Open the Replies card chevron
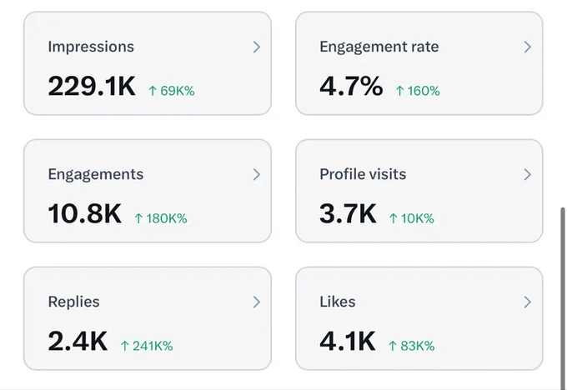Screen dimensions: 567x390 coord(256,302)
